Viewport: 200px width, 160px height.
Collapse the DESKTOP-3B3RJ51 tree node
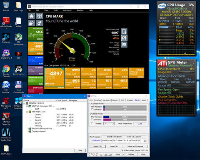24,103
